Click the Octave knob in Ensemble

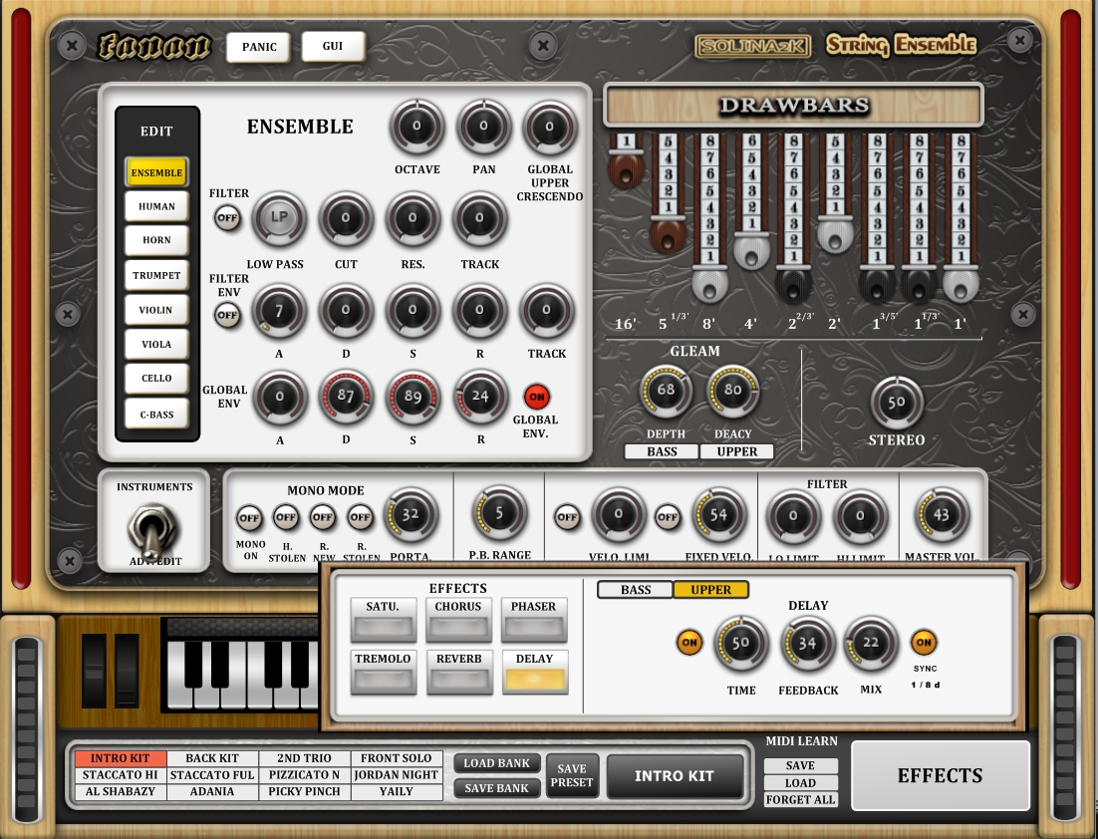click(x=416, y=127)
